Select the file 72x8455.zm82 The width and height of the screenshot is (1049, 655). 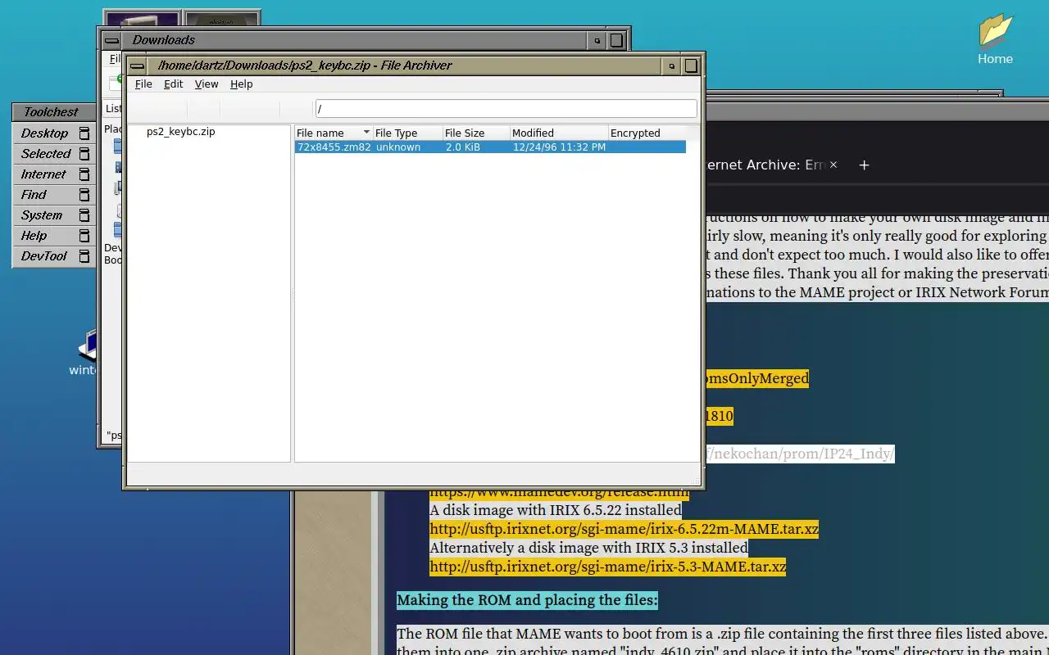click(x=334, y=147)
